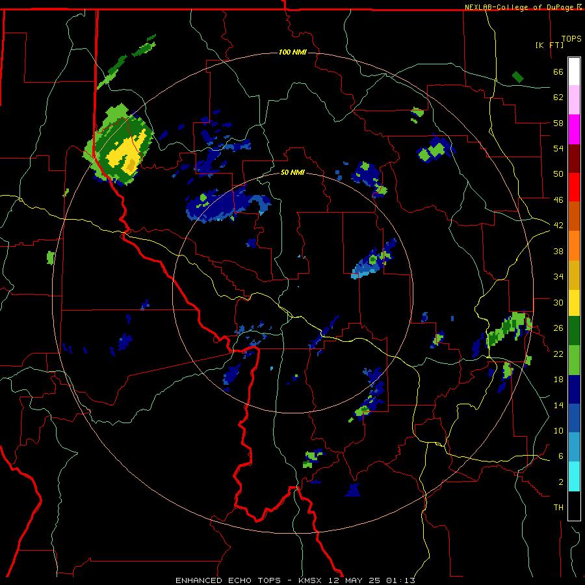Click the legend value 46
The width and height of the screenshot is (585, 585).
[558, 200]
